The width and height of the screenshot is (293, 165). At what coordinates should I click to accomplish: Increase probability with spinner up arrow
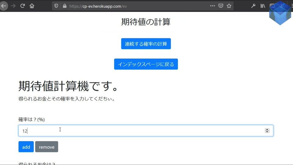pyautogui.click(x=267, y=129)
